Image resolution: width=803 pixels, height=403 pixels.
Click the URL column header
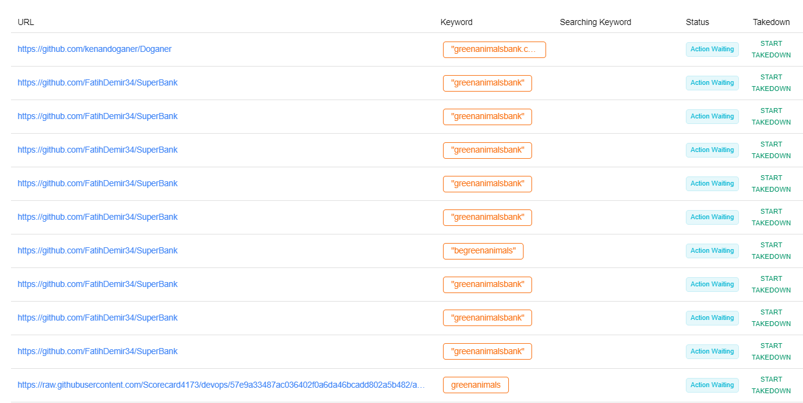[26, 22]
